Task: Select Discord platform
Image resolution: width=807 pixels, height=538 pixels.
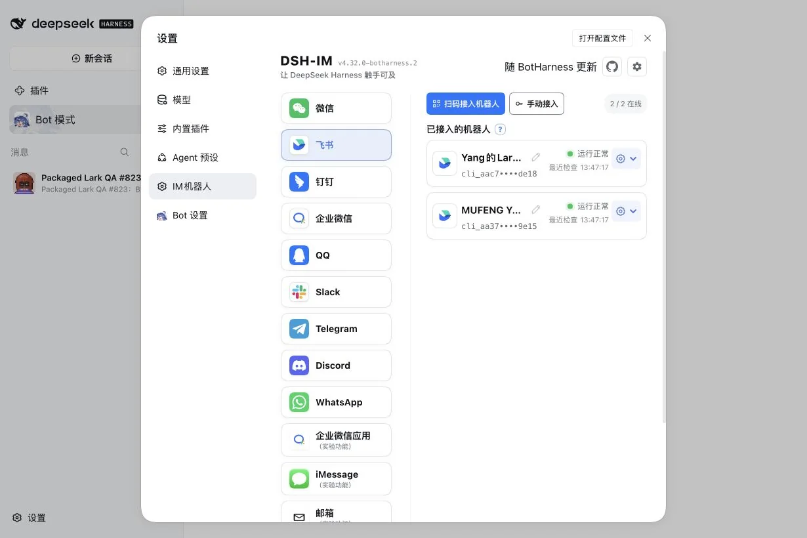Action: [336, 365]
